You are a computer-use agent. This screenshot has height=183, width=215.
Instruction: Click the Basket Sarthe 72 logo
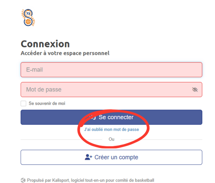[29, 18]
